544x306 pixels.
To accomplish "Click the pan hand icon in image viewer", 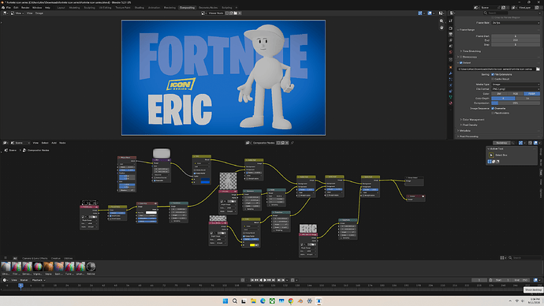I will [x=442, y=28].
